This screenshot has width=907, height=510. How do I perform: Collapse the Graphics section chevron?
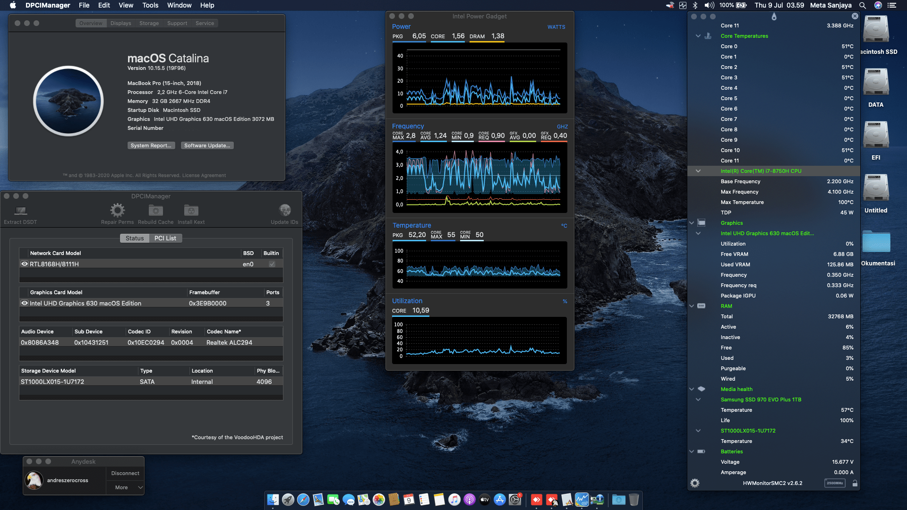[692, 223]
